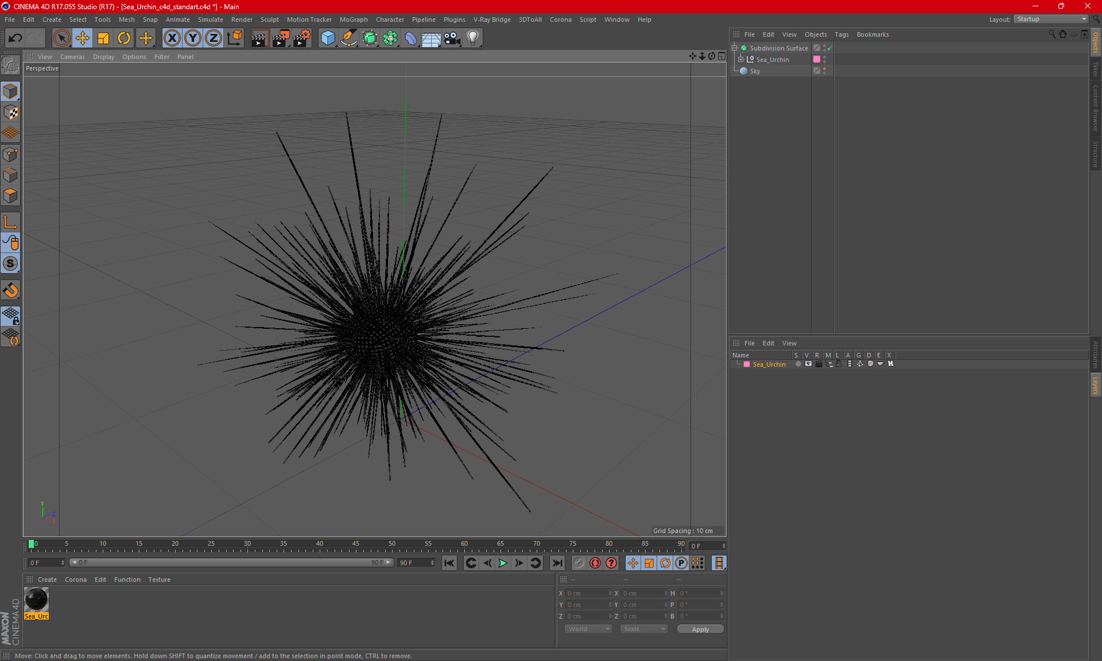Viewport: 1102px width, 661px height.
Task: Select the Sky object
Action: click(755, 71)
